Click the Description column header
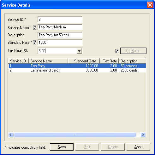 click(132, 61)
